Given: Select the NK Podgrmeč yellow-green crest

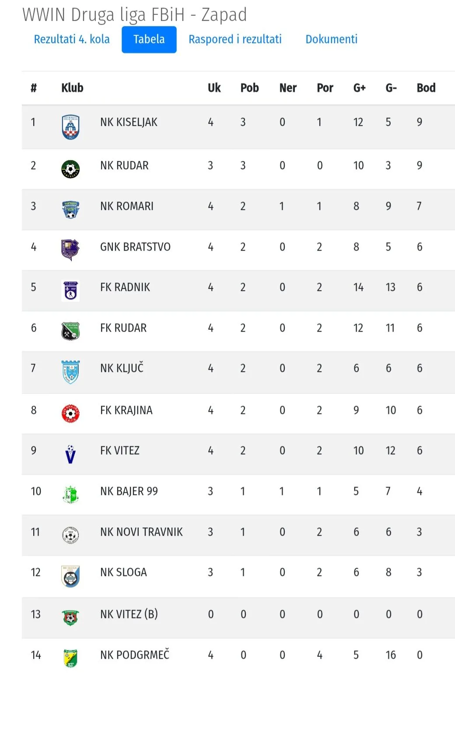Looking at the screenshot, I should coord(70,658).
